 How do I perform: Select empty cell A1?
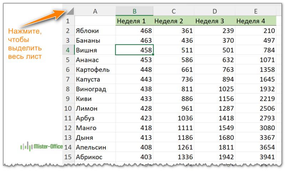pyautogui.click(x=95, y=21)
